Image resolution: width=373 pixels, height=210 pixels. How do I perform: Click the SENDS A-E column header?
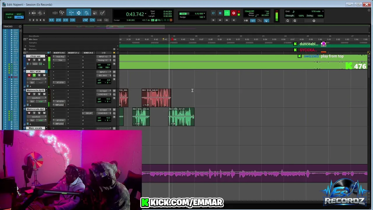88,53
